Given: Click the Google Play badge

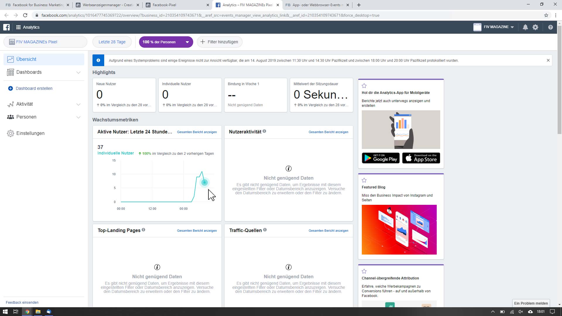Looking at the screenshot, I should pos(381,158).
